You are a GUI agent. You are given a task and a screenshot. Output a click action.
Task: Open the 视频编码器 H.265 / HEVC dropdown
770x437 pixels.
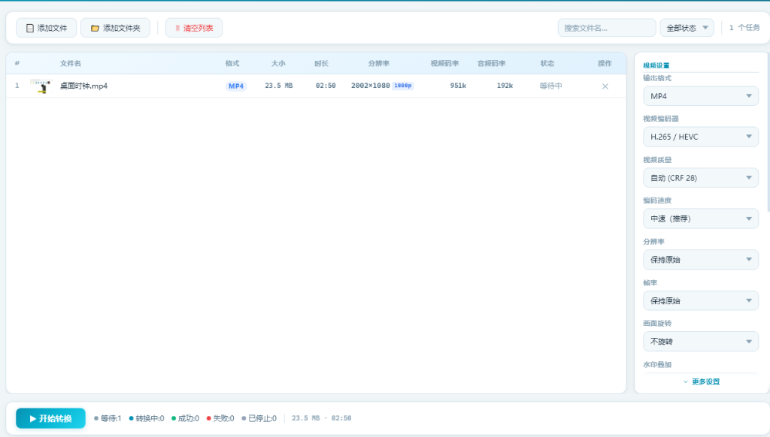point(700,137)
